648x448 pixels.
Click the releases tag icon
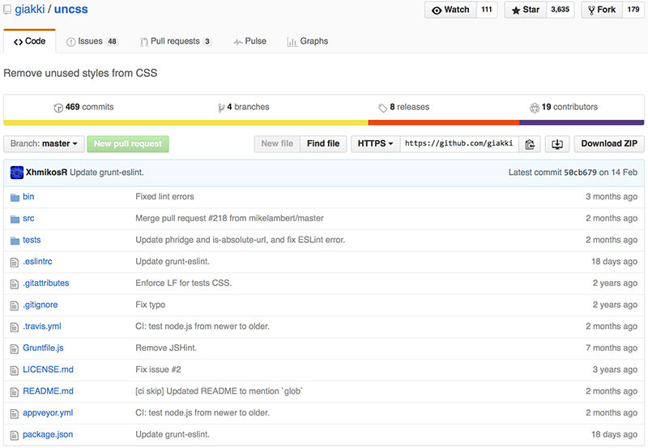[x=382, y=108]
